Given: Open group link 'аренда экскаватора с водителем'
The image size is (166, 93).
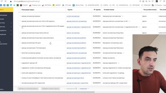Looking at the screenshot, I should pos(77,83).
